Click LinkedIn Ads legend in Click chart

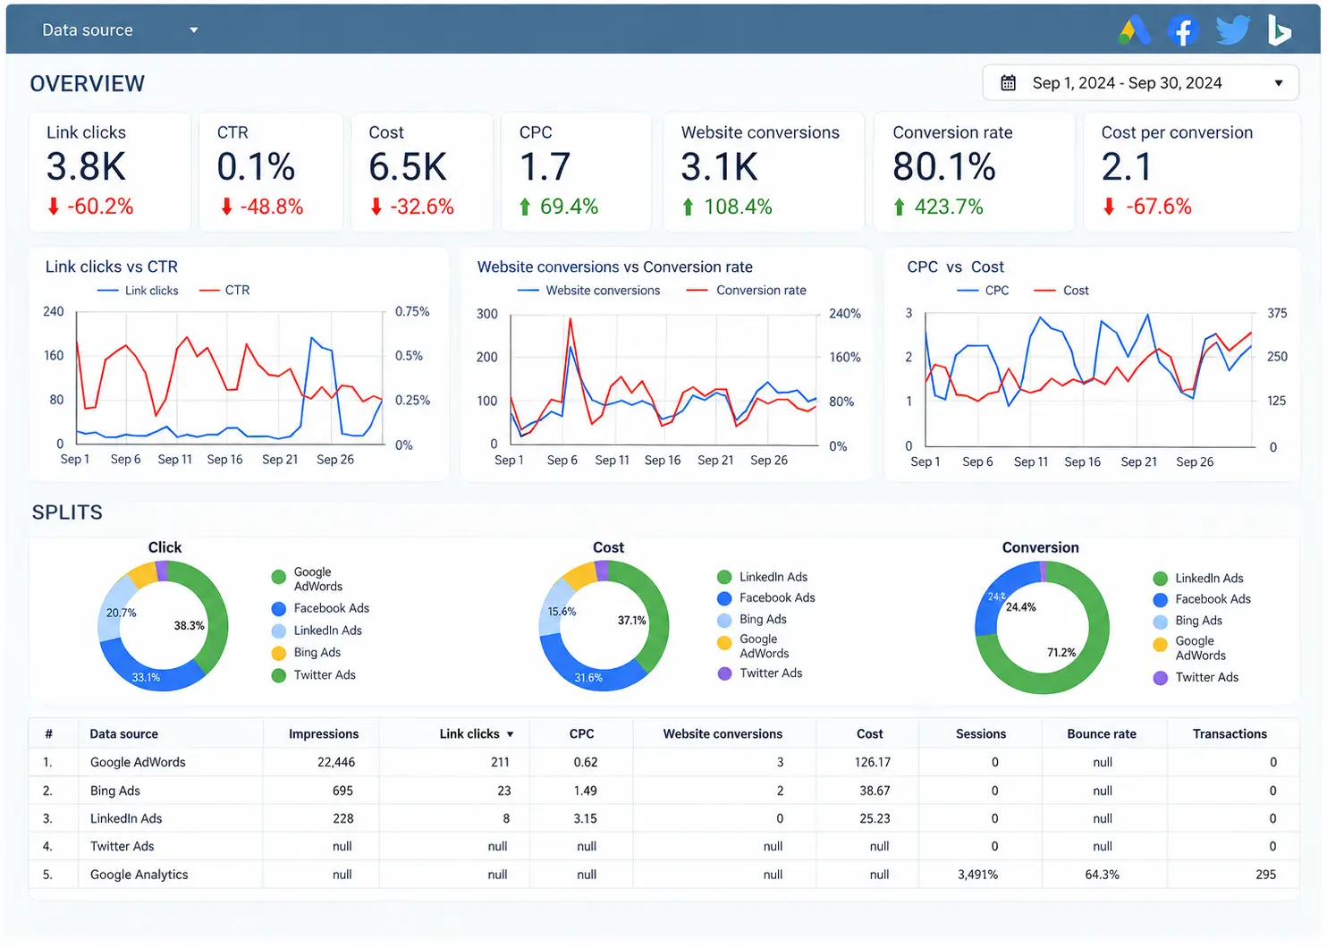pos(317,631)
